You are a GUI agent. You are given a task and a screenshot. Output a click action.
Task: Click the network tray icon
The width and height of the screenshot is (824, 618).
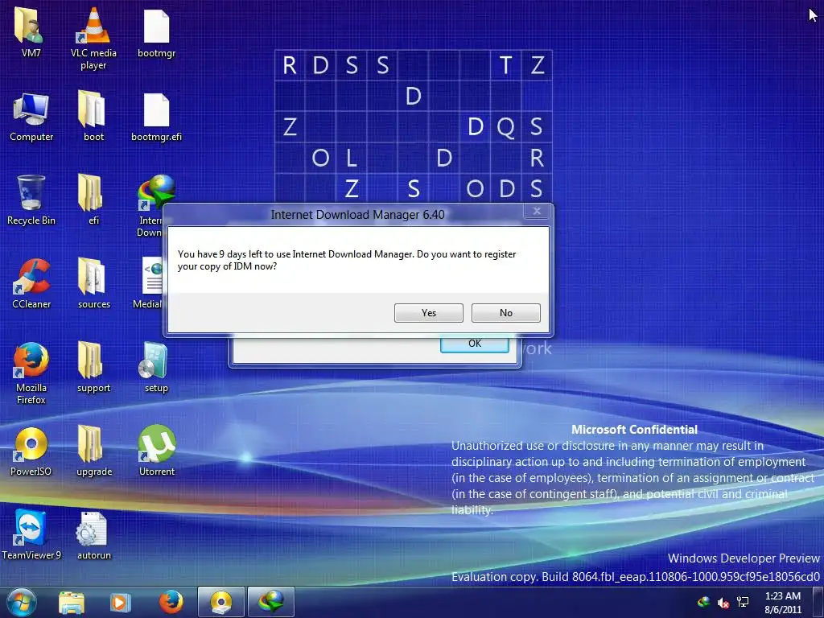[x=743, y=602]
